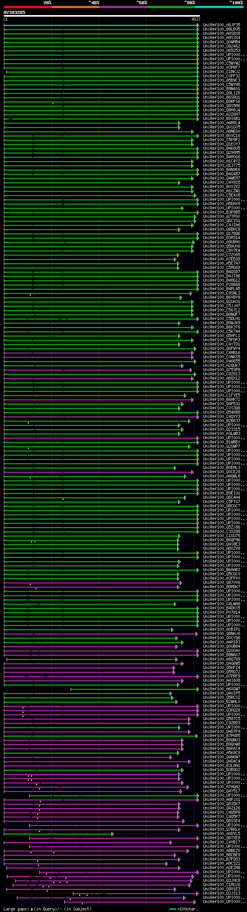Select label UniRef100_P28668

point(222,285)
